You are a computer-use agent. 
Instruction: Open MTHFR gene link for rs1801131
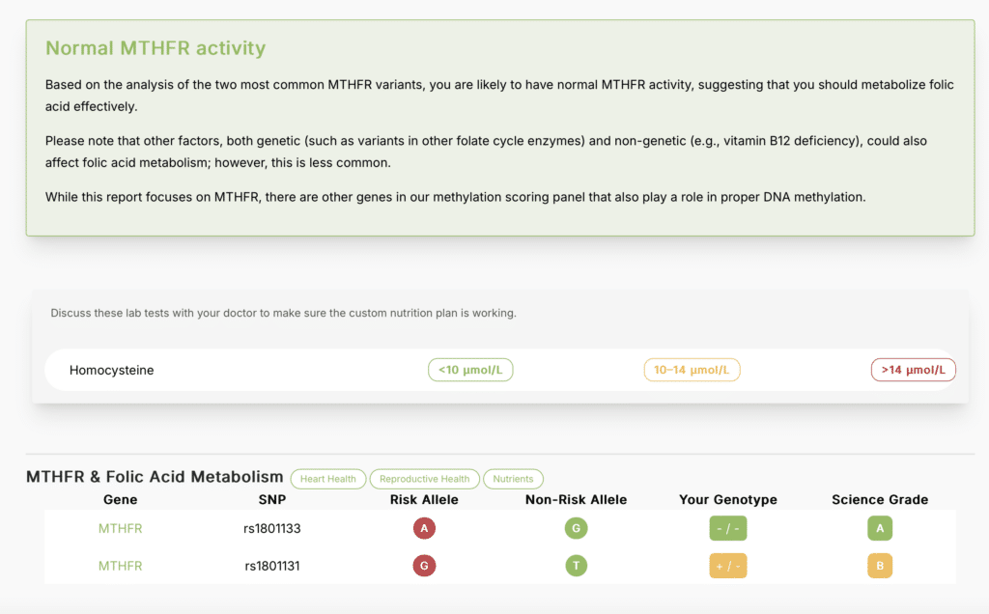pyautogui.click(x=120, y=566)
